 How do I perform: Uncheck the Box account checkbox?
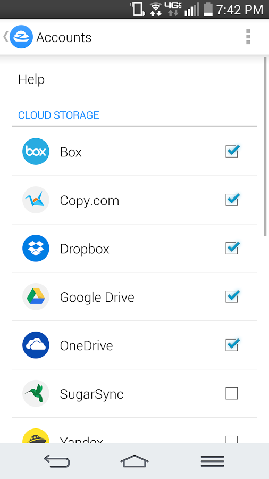232,151
